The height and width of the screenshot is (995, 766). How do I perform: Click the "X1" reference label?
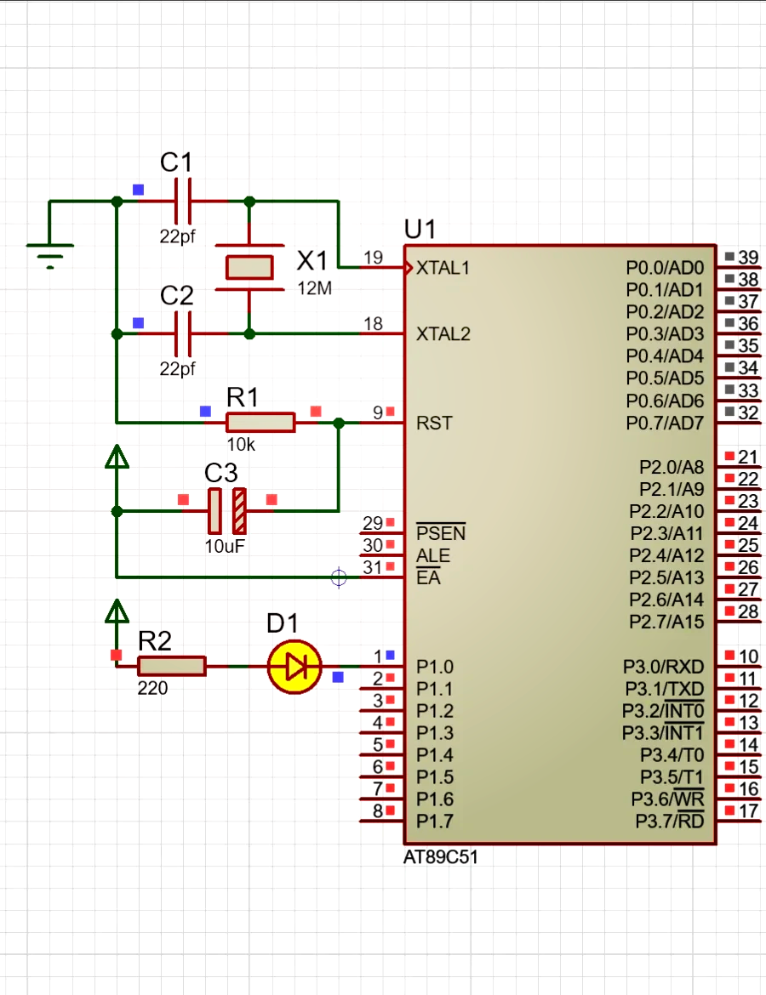click(x=312, y=261)
